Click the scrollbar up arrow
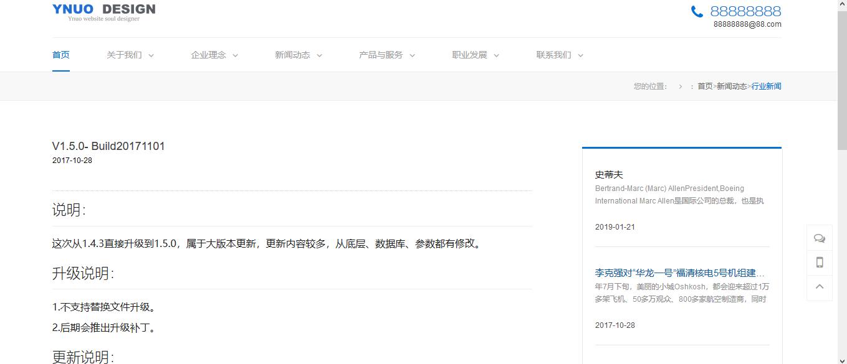The width and height of the screenshot is (847, 364). coord(841,5)
